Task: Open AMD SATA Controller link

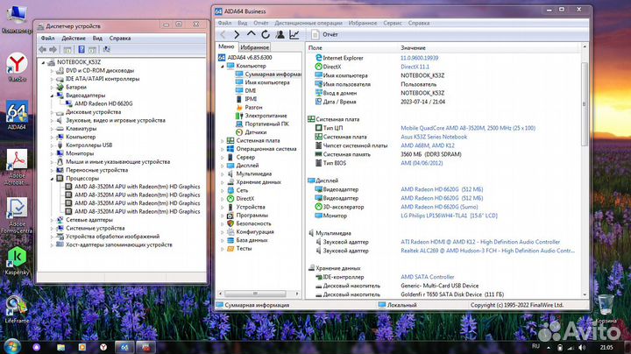Action: (x=428, y=277)
